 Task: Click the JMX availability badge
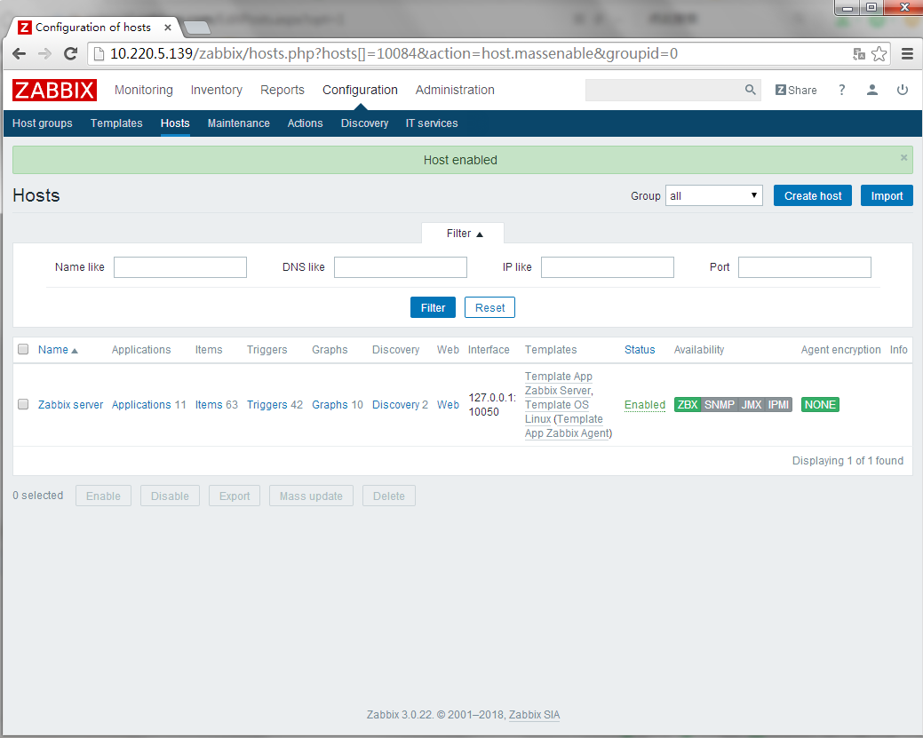752,405
